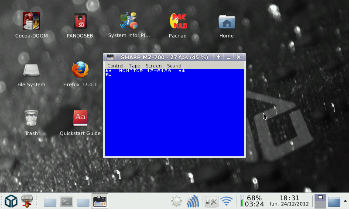349x209 pixels.
Task: Click the SHARP MZ-700 window menu icon
Action: 110,57
